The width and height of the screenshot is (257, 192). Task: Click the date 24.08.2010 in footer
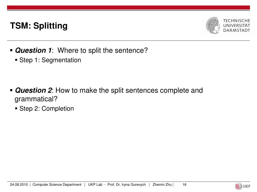point(19,185)
